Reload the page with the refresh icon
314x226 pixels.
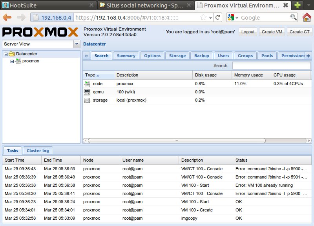point(218,18)
